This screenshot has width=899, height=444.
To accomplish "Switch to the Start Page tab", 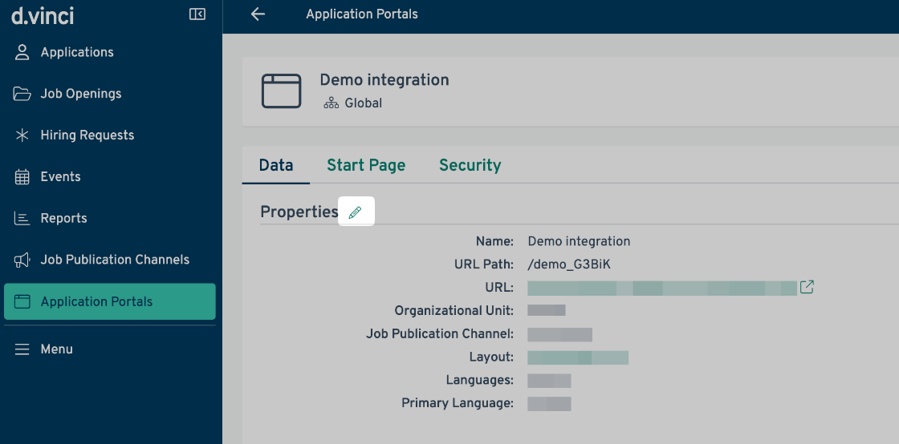I will [366, 165].
